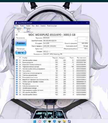The image size is (108, 123).
Task: Open the Язык (Language) menu
Action: pyautogui.click(x=52, y=26)
